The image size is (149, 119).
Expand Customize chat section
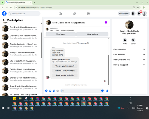129,49
